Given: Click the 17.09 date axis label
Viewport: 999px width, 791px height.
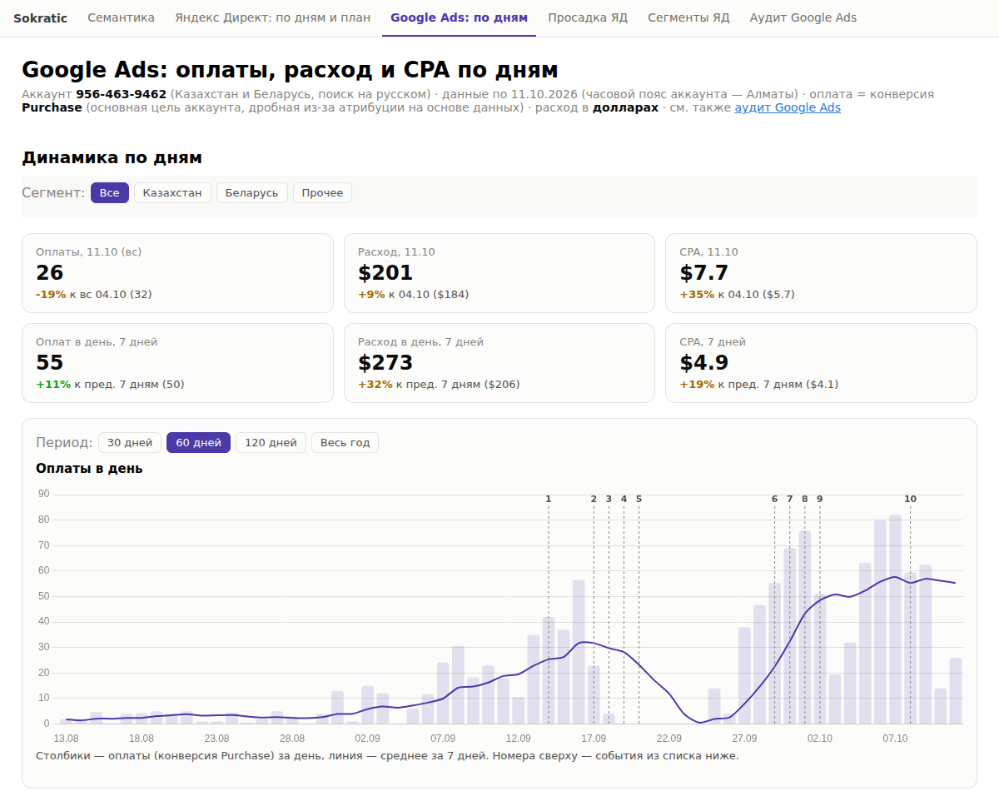Looking at the screenshot, I should coord(594,739).
